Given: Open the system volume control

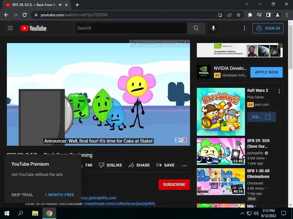Looking at the screenshot, I should pos(256,213).
